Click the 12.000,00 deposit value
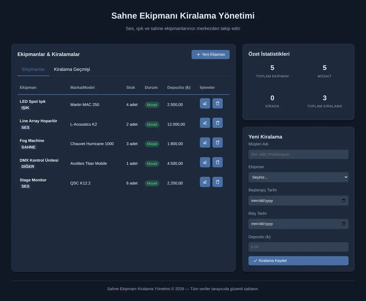 click(176, 124)
